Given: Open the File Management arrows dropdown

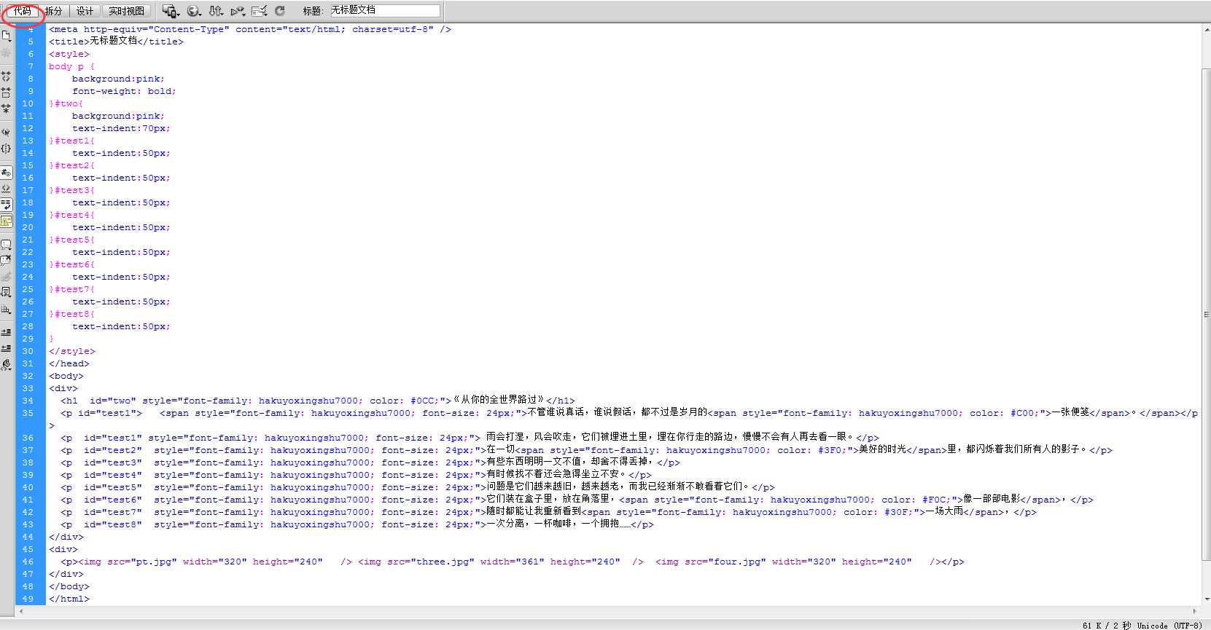Looking at the screenshot, I should pos(217,11).
